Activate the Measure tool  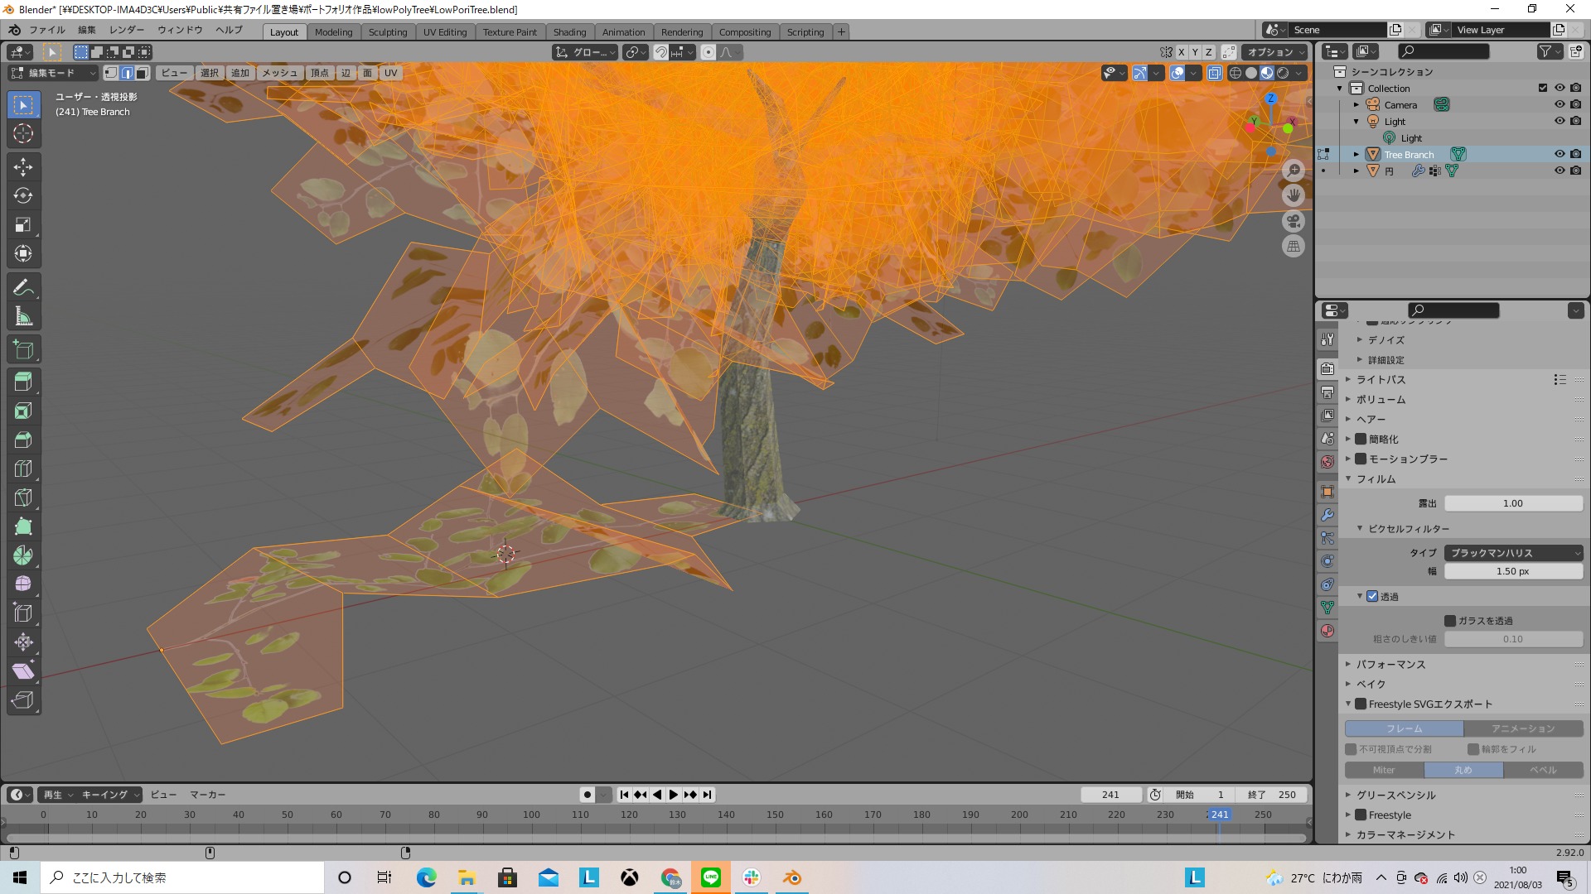[x=23, y=316]
